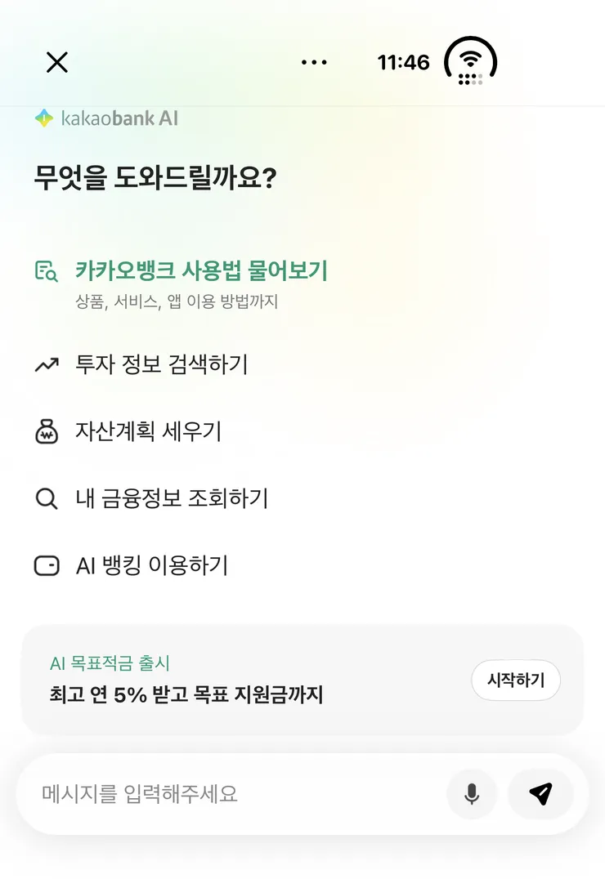
Task: Click the money bag icon for 자산계획
Action: click(47, 431)
